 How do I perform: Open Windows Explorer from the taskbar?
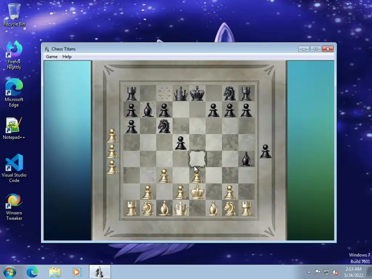pyautogui.click(x=55, y=272)
